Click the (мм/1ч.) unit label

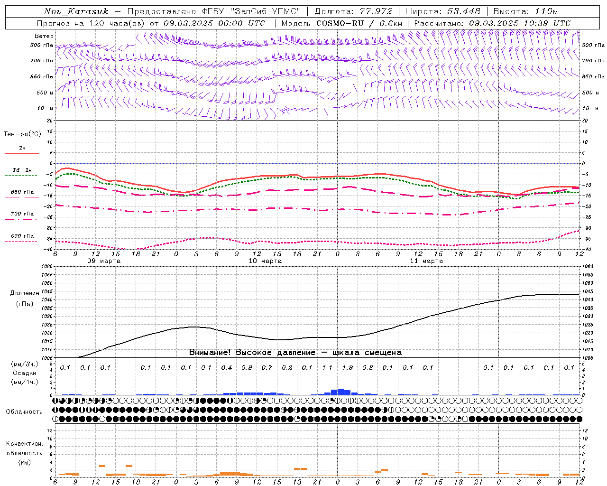click(25, 382)
